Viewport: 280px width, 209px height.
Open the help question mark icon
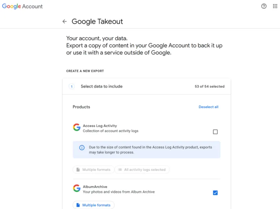point(264,6)
